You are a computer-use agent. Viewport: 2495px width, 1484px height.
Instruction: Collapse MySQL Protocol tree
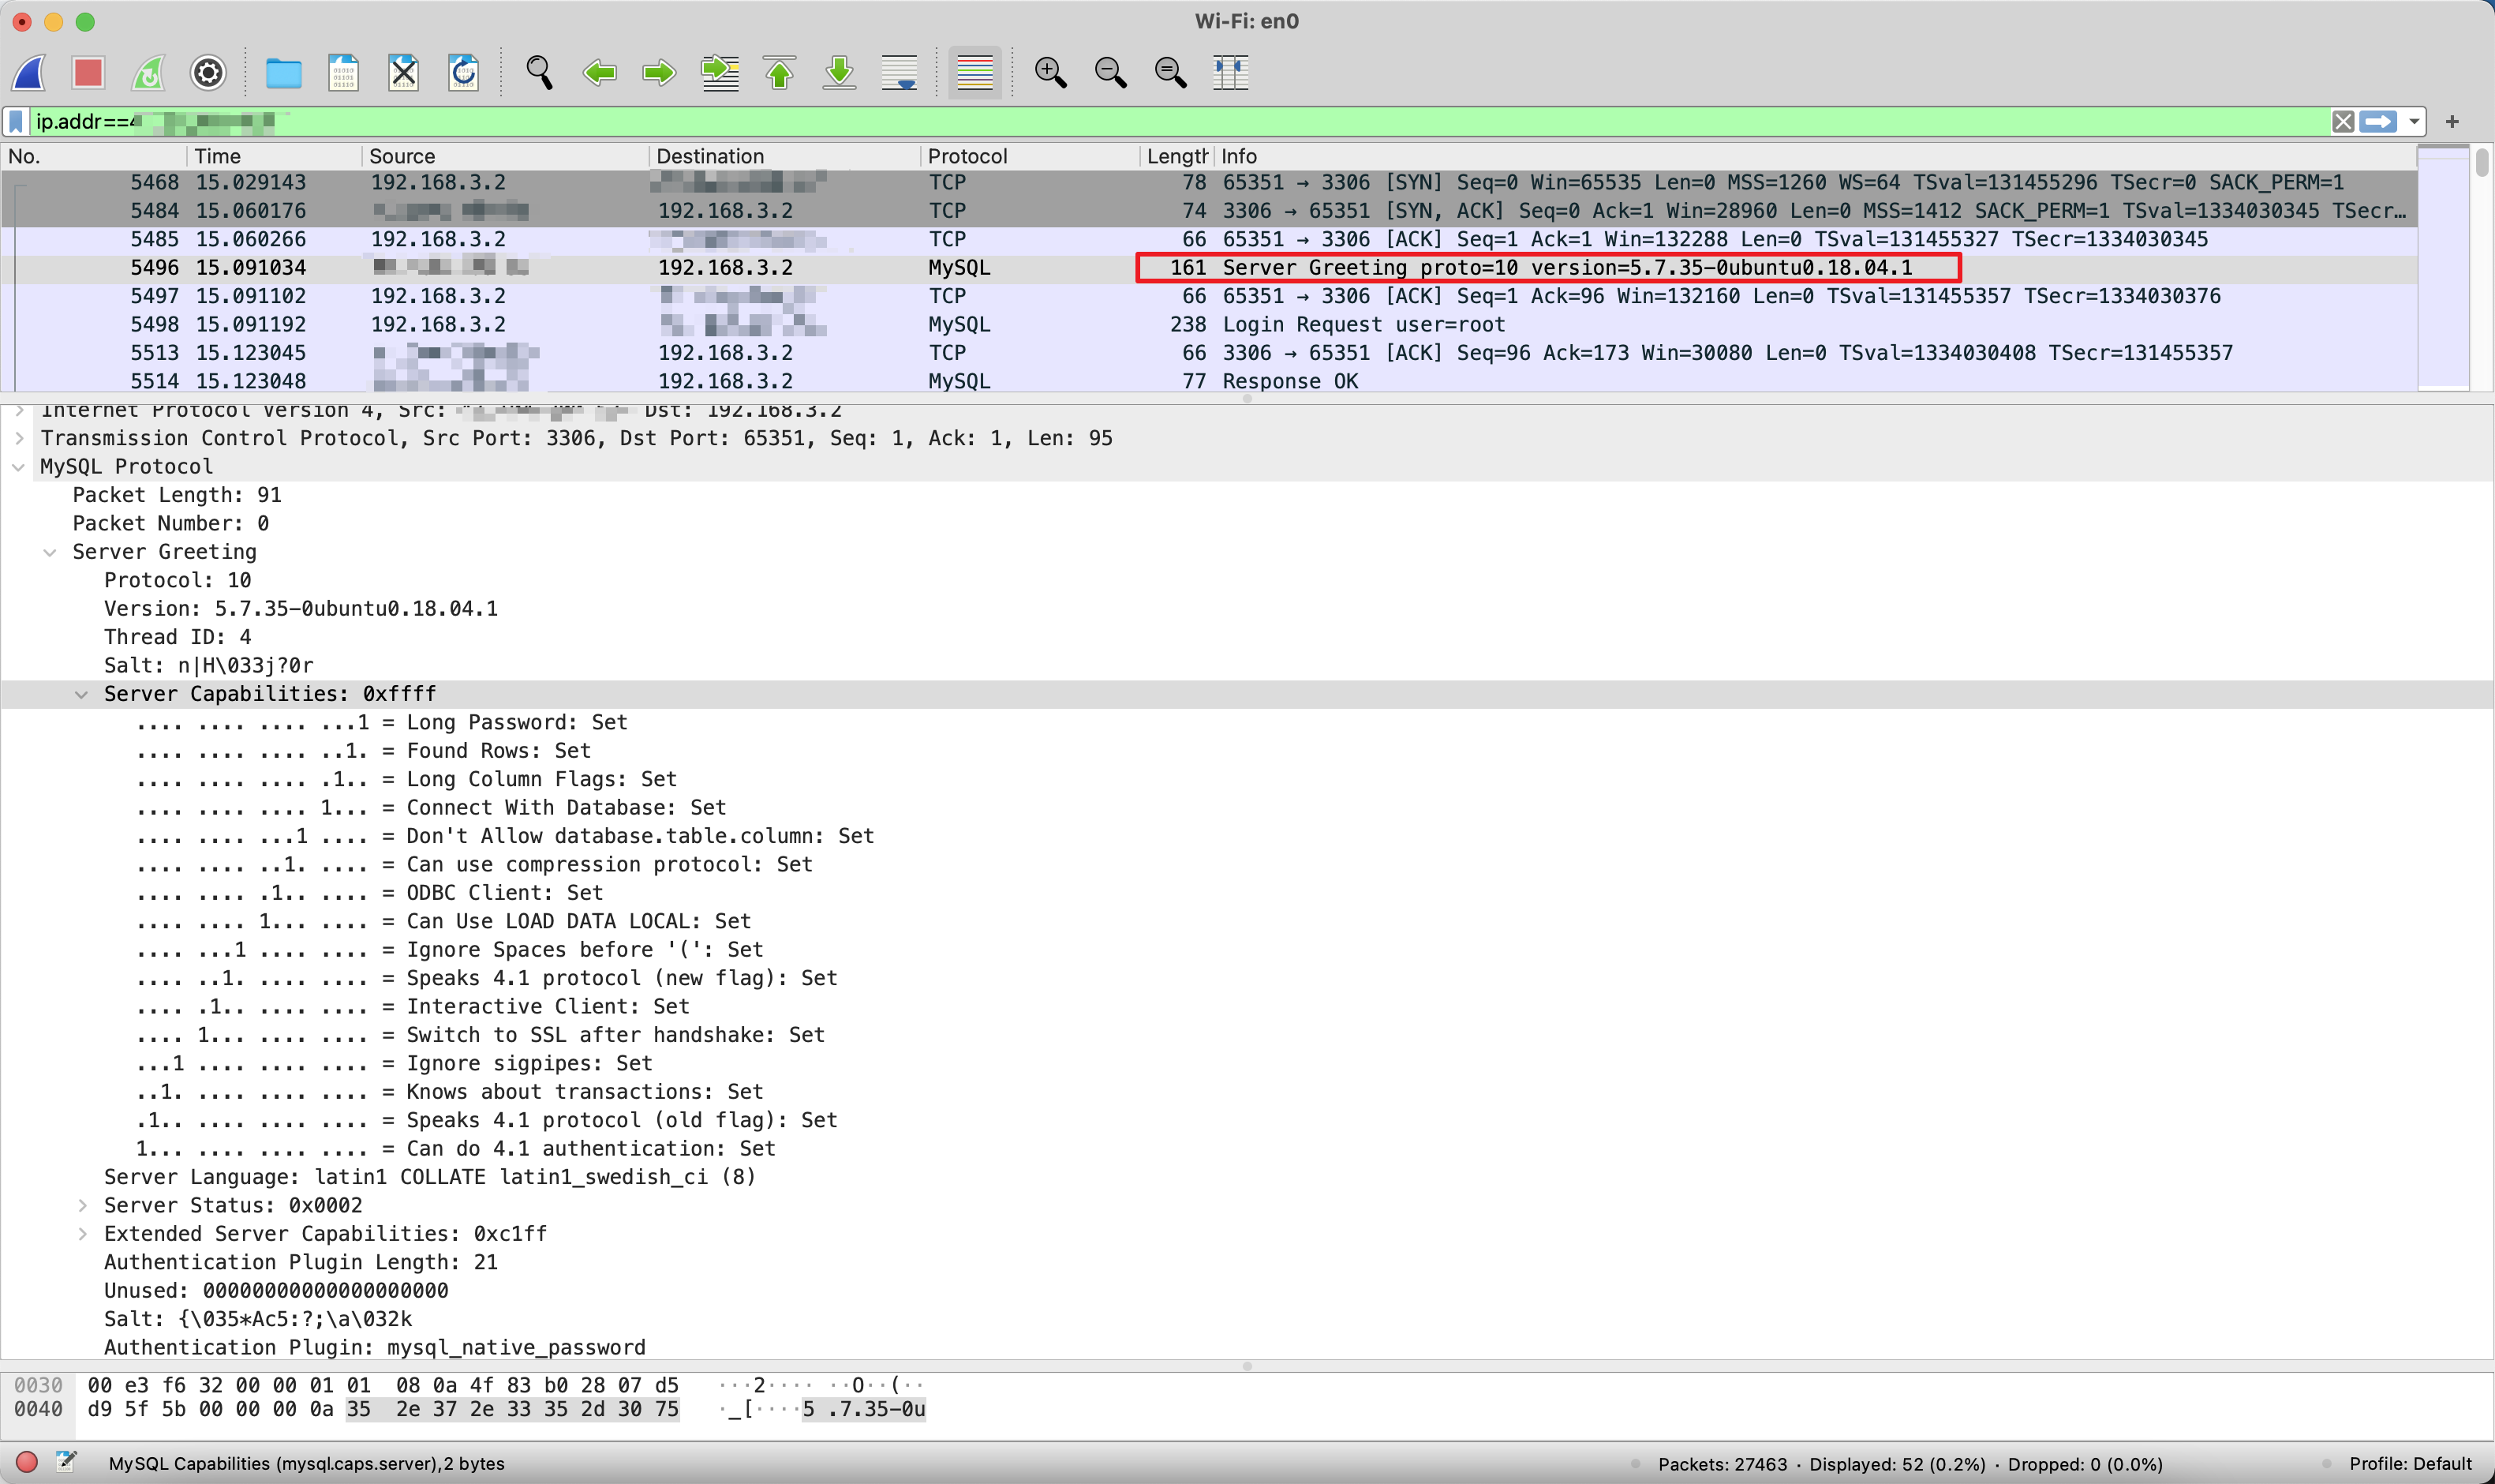pos(18,467)
